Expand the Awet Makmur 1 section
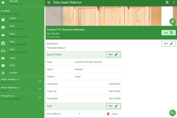 coord(40,81)
